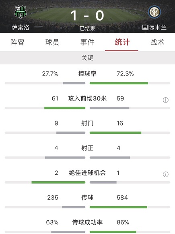Tap the 国际米兰 team name

(x=154, y=27)
